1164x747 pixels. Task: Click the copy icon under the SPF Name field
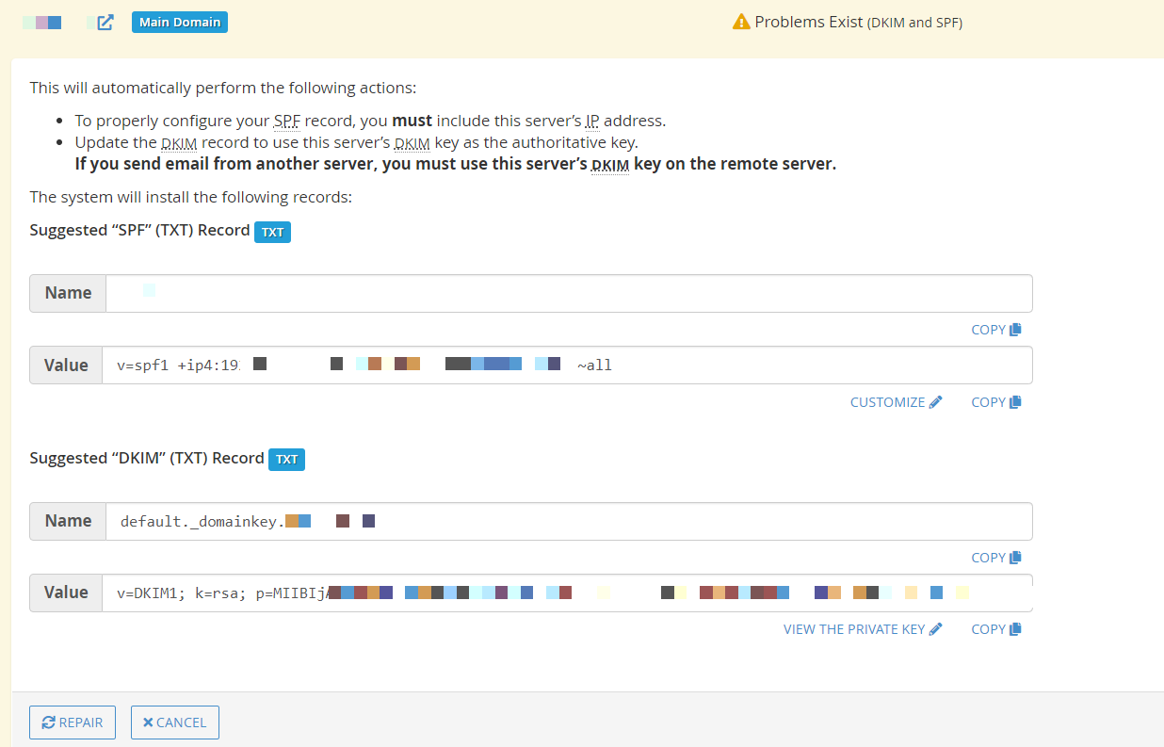pyautogui.click(x=1014, y=329)
